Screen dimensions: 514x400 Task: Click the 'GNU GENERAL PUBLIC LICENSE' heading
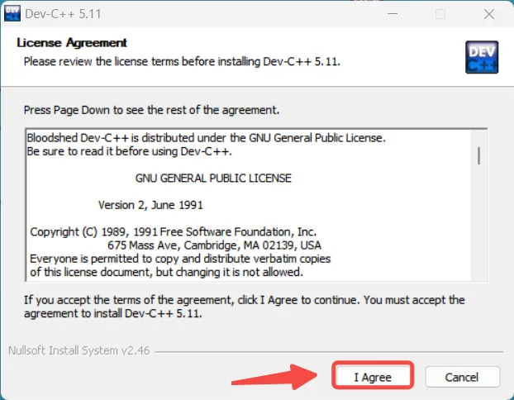[x=213, y=179]
